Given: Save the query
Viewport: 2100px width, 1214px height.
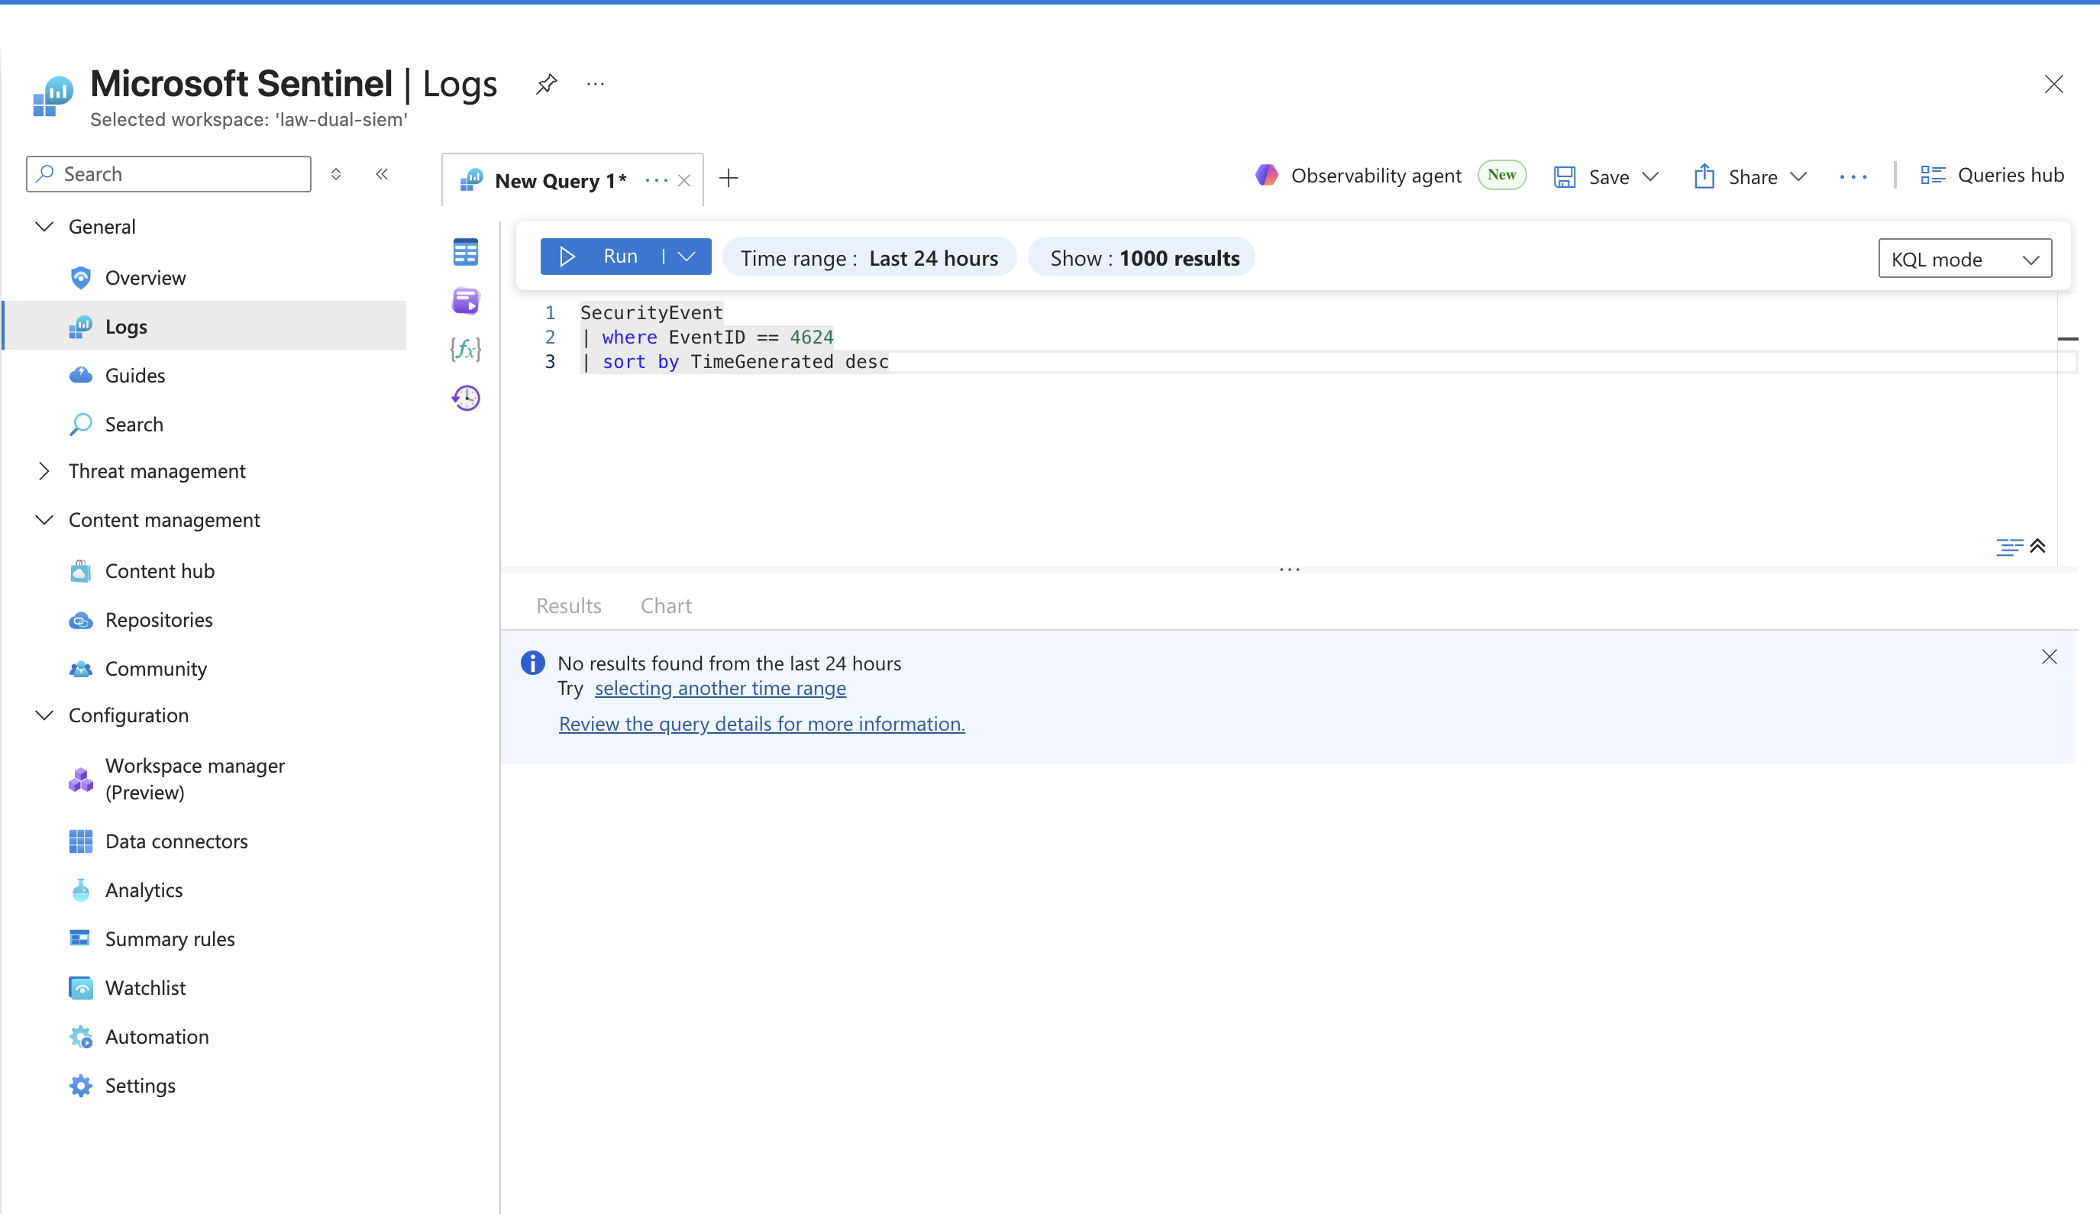Looking at the screenshot, I should (1592, 176).
